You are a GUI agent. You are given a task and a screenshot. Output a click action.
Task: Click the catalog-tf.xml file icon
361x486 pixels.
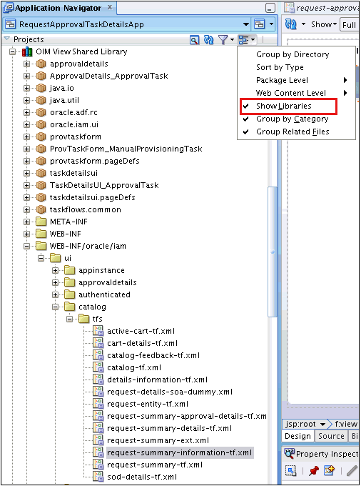click(98, 367)
